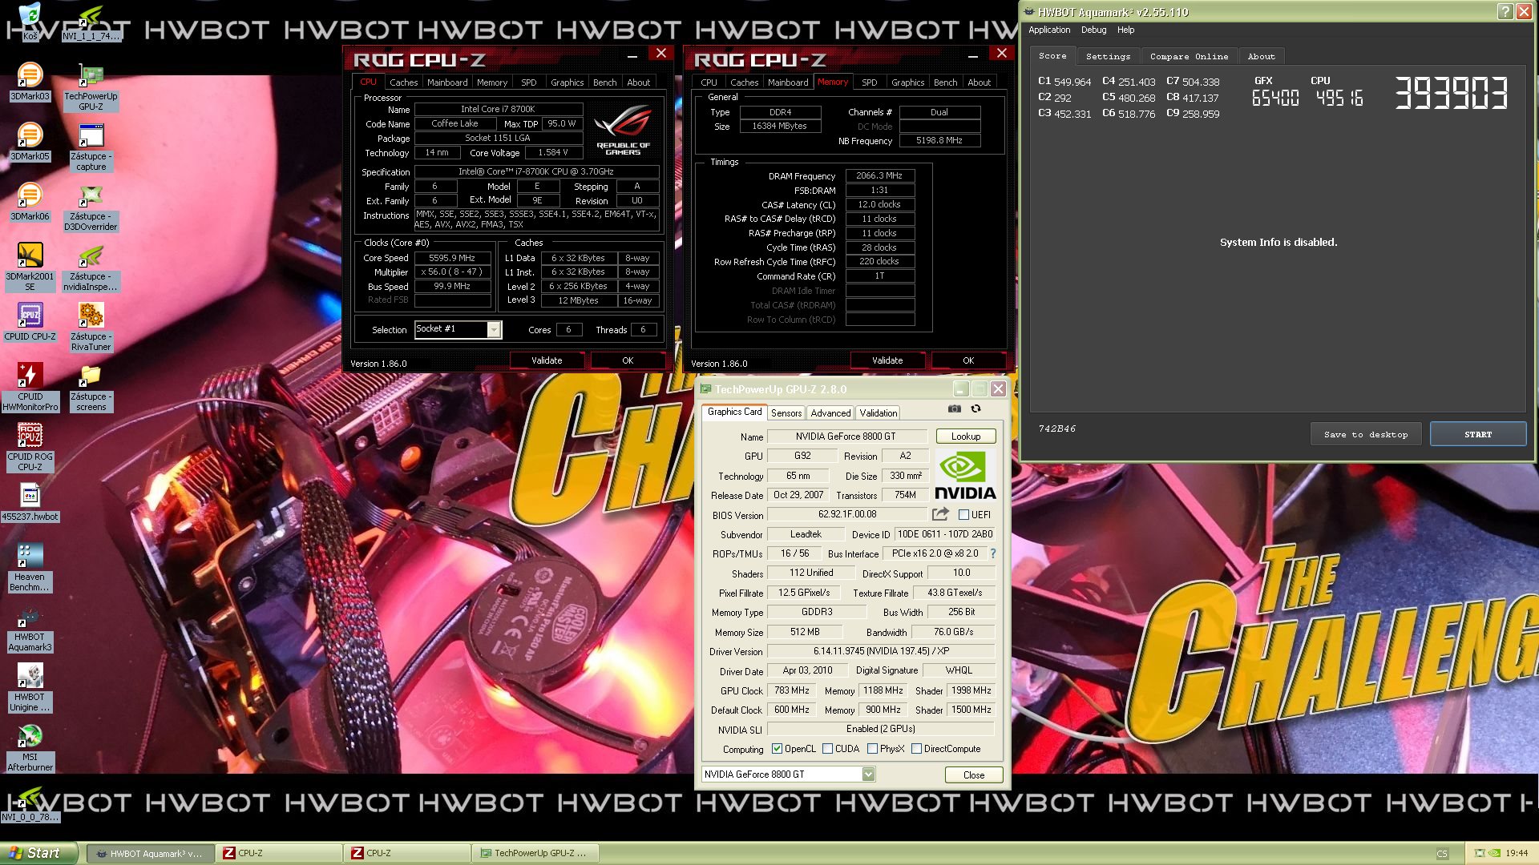Open Zástupce - nvidiaInspector shortcut
This screenshot has width=1539, height=865.
point(91,267)
